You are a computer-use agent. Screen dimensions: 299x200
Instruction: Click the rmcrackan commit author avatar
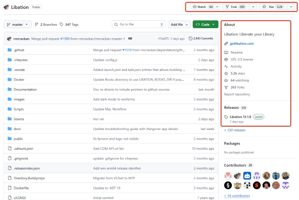[x=9, y=39]
